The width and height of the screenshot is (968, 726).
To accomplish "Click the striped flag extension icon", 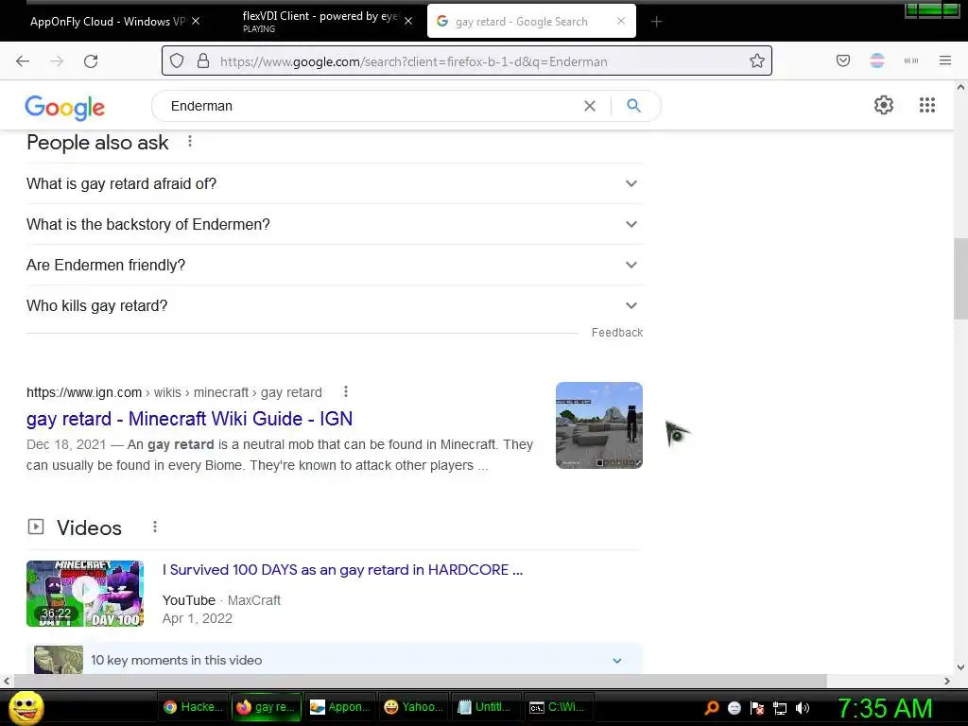I will click(x=877, y=60).
